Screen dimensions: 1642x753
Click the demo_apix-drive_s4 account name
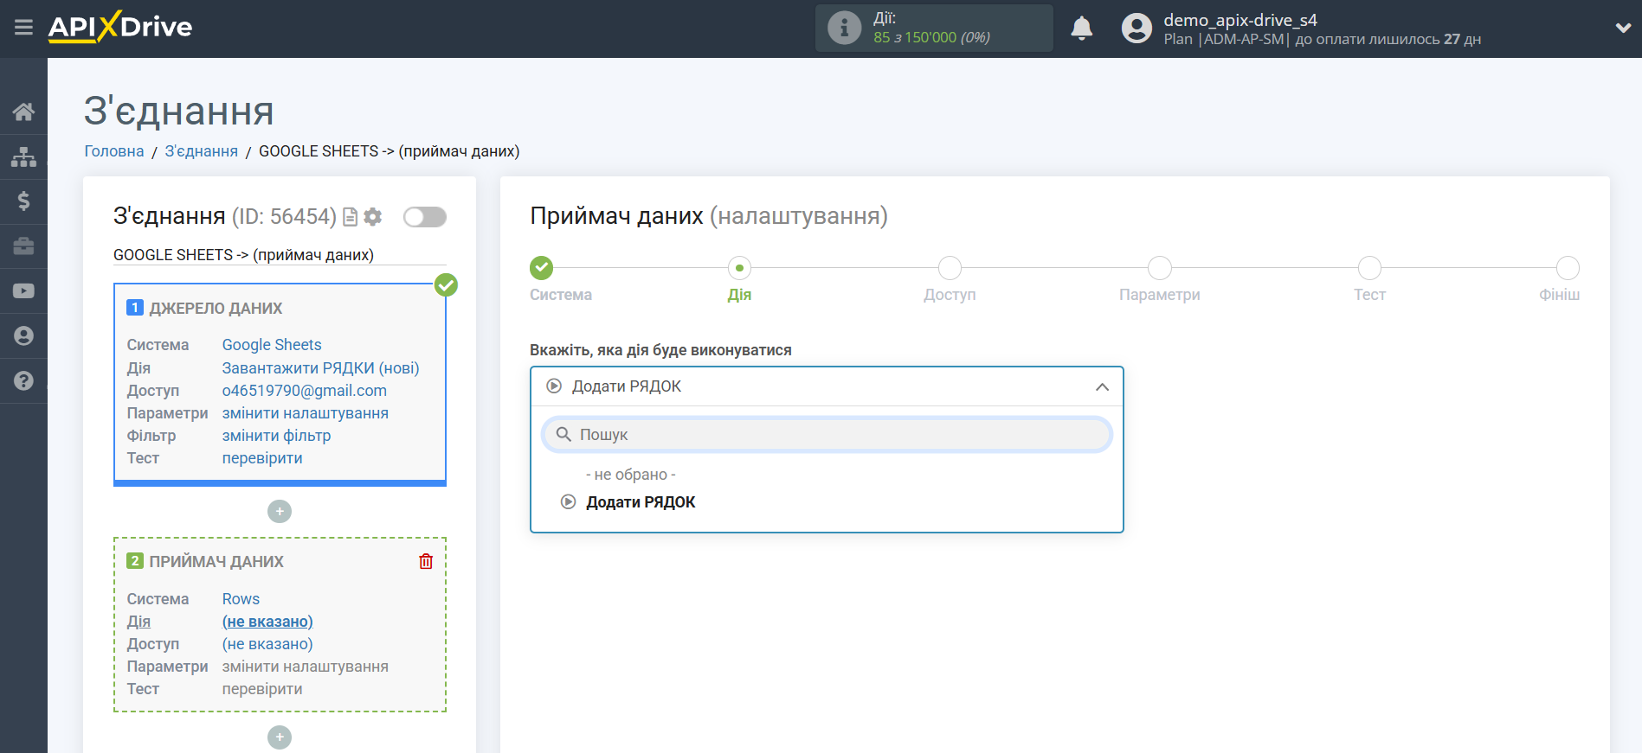pos(1240,20)
